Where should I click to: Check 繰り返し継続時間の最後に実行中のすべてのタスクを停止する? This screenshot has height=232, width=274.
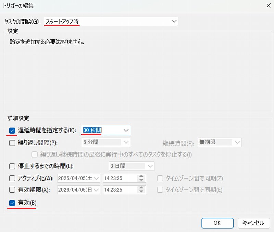[x=35, y=154]
